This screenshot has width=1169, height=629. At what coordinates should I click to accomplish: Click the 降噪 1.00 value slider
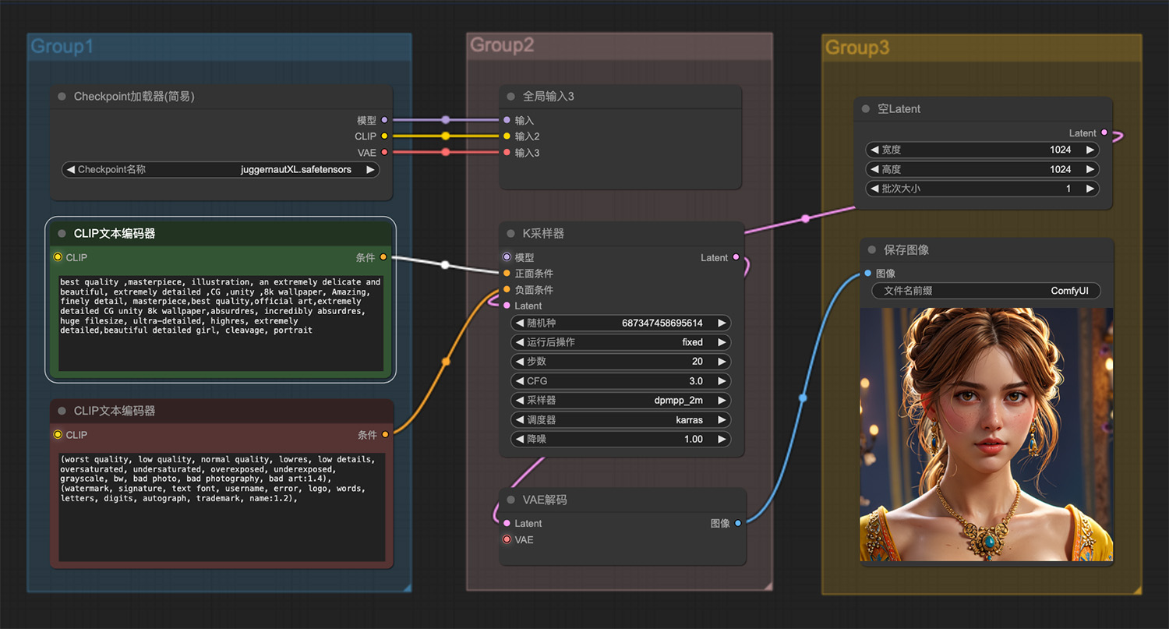pyautogui.click(x=621, y=440)
